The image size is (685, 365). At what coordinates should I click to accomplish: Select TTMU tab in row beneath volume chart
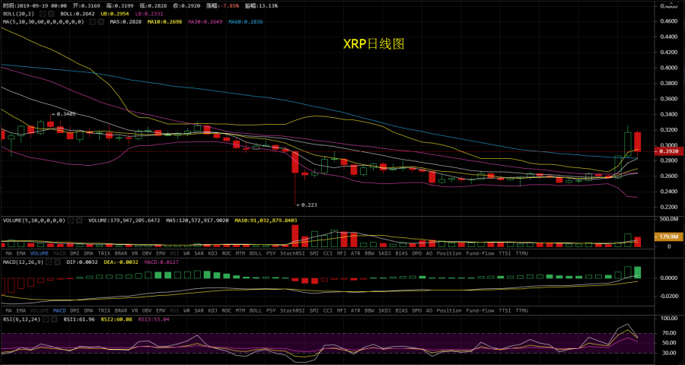[x=521, y=252]
